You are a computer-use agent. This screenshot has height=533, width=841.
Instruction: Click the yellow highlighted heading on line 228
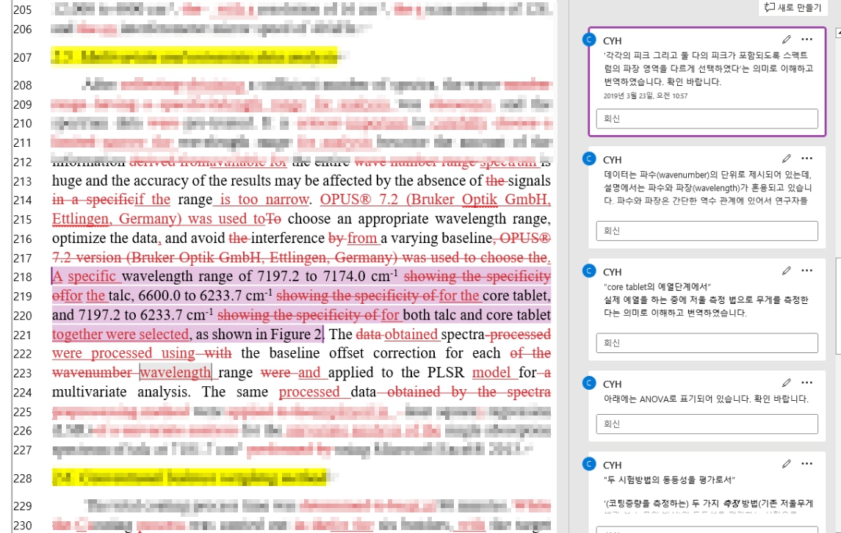(x=189, y=477)
